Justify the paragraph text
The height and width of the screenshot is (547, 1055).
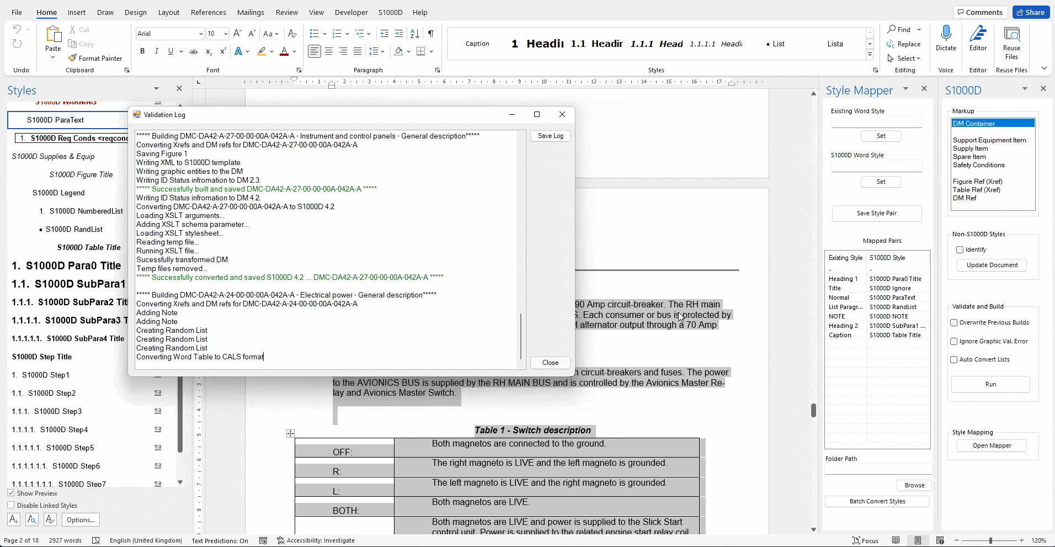(x=358, y=51)
